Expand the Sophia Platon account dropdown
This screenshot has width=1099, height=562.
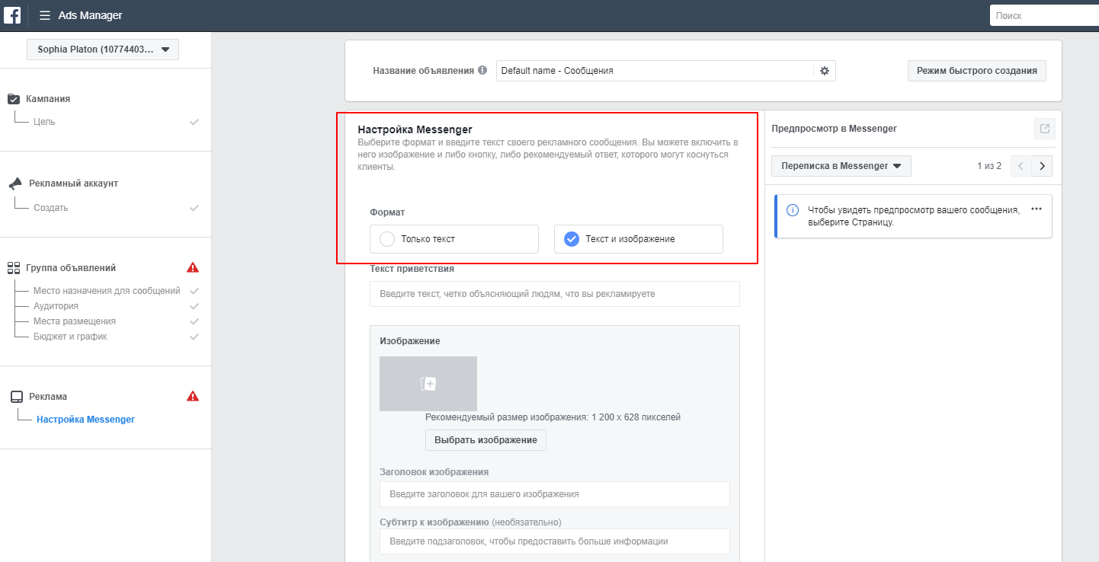pyautogui.click(x=102, y=49)
